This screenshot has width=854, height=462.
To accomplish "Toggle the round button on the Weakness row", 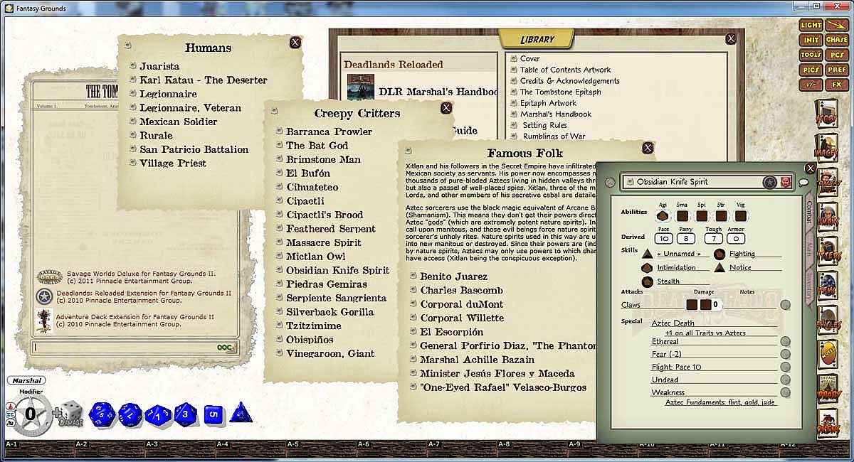I will [x=785, y=392].
